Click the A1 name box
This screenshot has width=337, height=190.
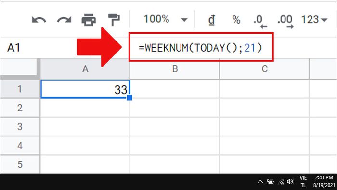(x=14, y=48)
